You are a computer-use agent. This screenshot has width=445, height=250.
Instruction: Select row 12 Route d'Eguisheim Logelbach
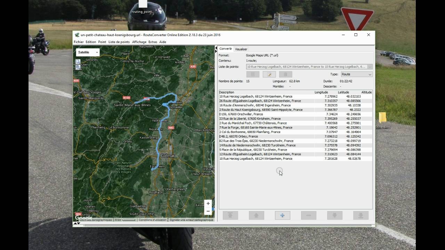coord(296,154)
